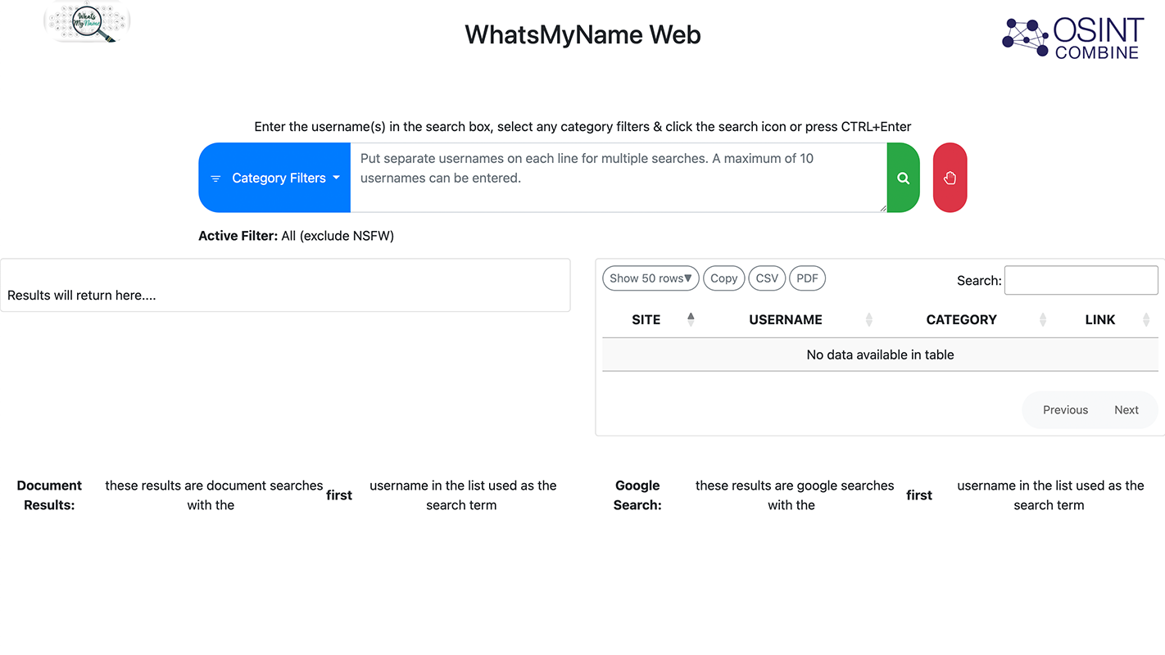Click the WhatsMyName Web title

[x=582, y=35]
